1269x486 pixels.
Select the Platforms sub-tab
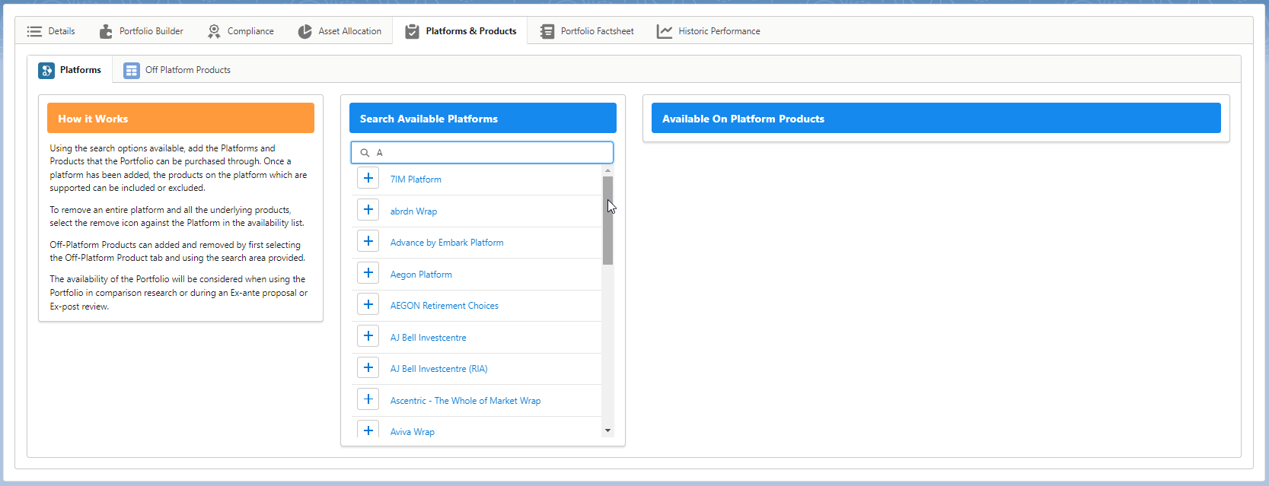70,70
